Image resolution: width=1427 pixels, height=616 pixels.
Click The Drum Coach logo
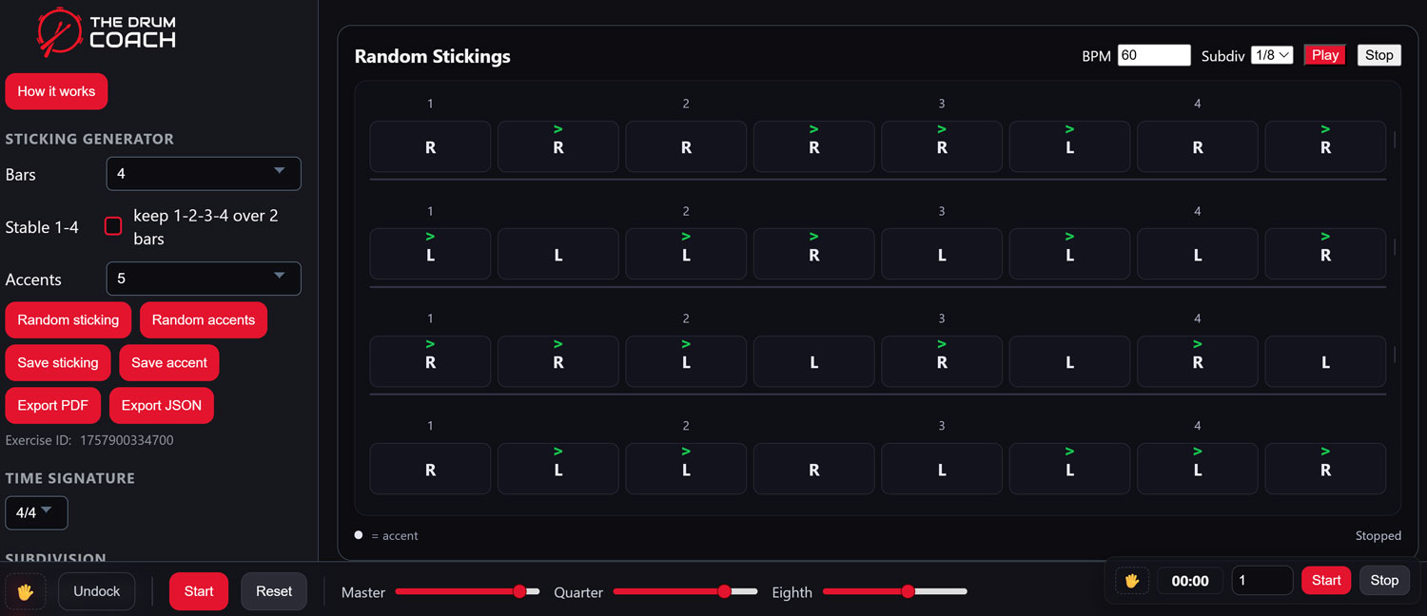105,31
